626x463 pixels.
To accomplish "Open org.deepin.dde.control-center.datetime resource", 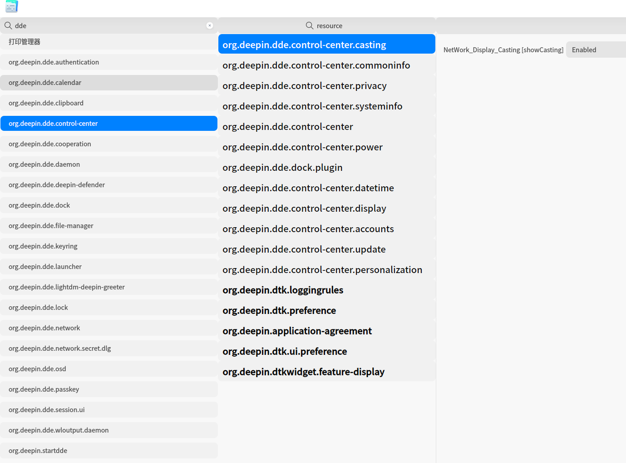I will (x=327, y=188).
